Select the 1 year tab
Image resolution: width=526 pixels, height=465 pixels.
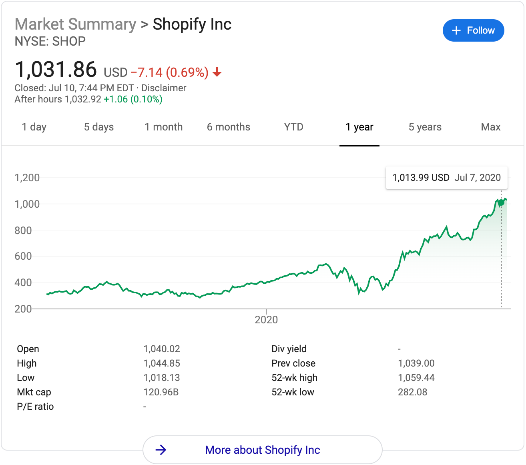359,127
